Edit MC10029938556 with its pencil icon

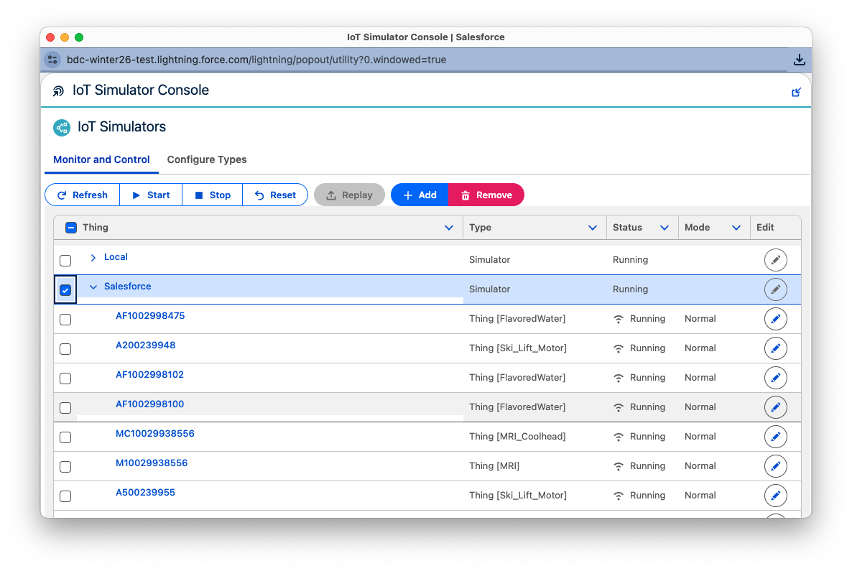point(775,436)
